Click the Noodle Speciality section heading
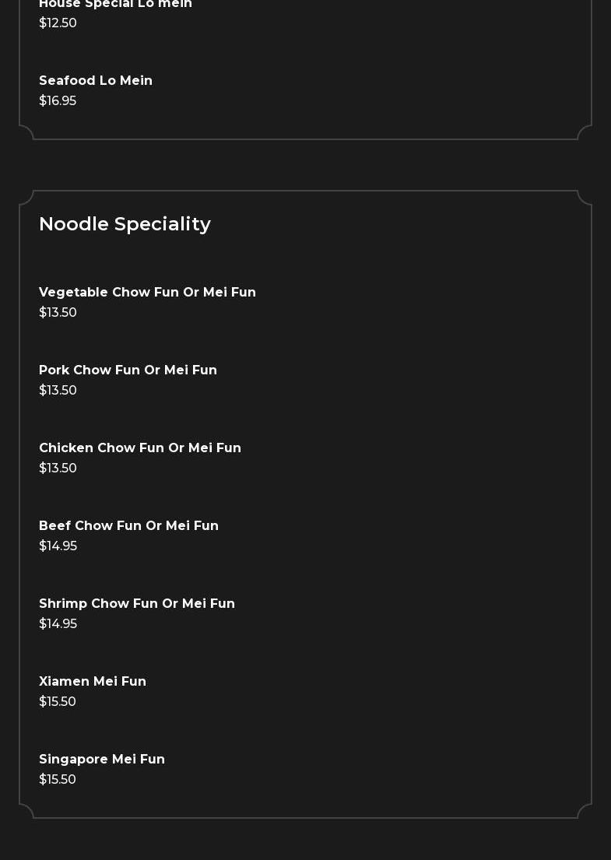Image resolution: width=611 pixels, height=860 pixels. [x=125, y=224]
